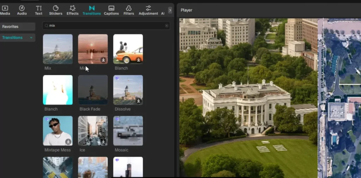
Task: Select the orange car Blanch thumbnail
Action: (128, 49)
